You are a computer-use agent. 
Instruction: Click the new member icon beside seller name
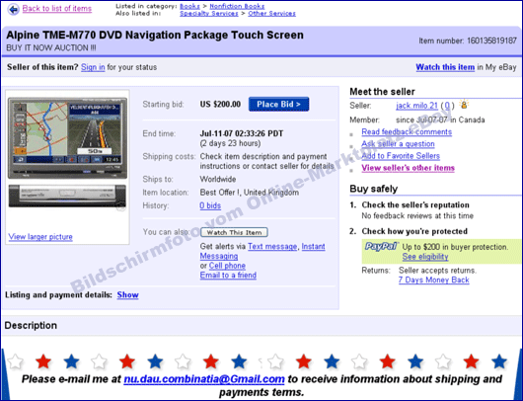point(464,104)
